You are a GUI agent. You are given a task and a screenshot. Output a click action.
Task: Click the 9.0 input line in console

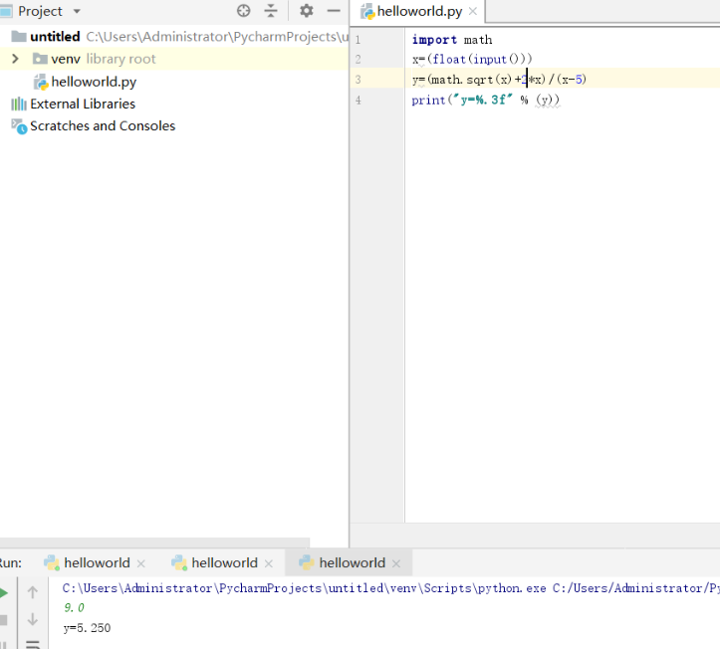click(x=74, y=608)
